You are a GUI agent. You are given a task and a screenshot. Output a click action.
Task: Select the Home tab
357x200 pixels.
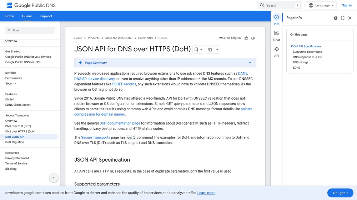click(x=10, y=16)
